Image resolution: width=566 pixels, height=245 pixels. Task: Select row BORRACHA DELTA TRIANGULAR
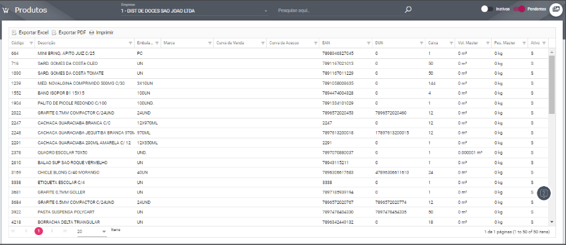tap(279, 222)
